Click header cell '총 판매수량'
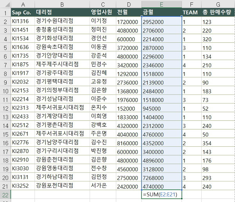The height and width of the screenshot is (202, 235). (x=218, y=12)
